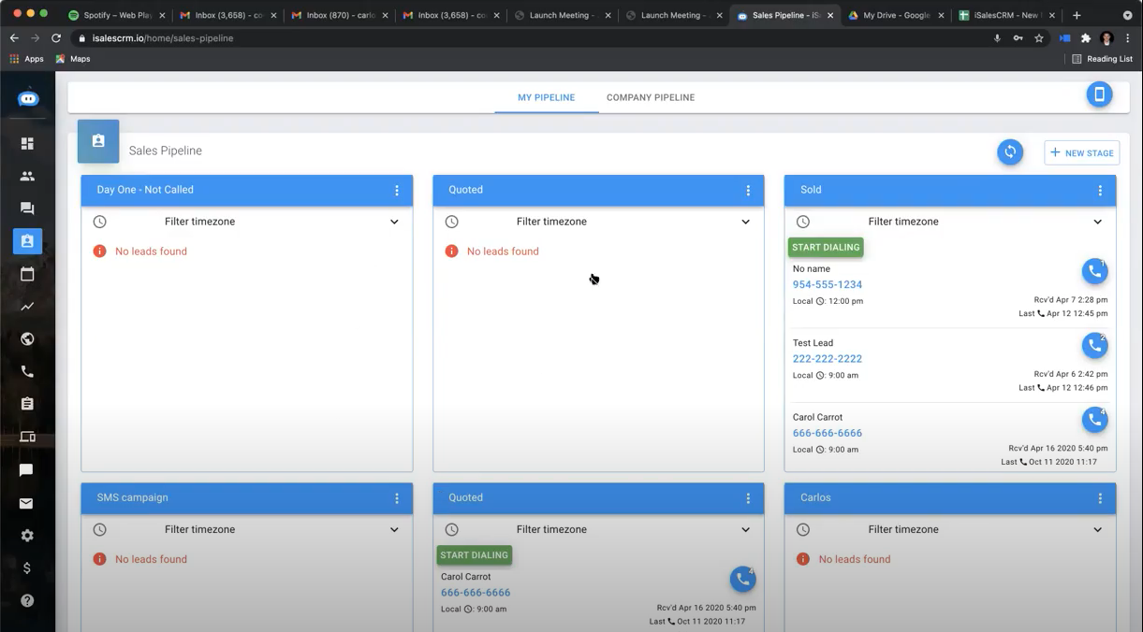1143x632 pixels.
Task: Click phone number 954-555-1234 link
Action: click(x=828, y=284)
